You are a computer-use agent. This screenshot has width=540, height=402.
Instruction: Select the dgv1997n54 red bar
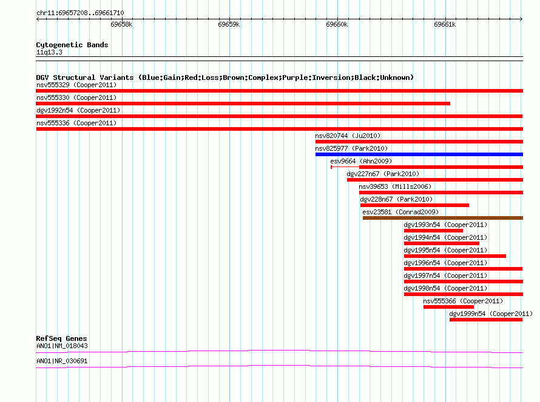click(464, 282)
